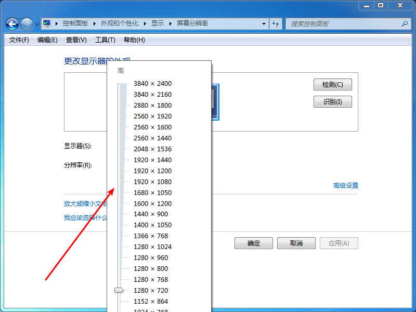The width and height of the screenshot is (416, 312).
Task: Click the refresh icon in the address bar
Action: tap(276, 24)
